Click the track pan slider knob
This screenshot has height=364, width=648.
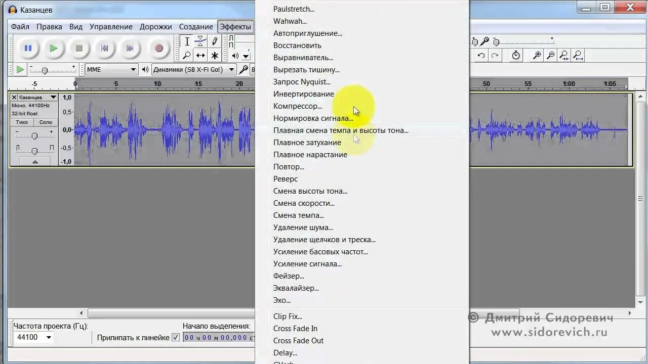click(34, 151)
